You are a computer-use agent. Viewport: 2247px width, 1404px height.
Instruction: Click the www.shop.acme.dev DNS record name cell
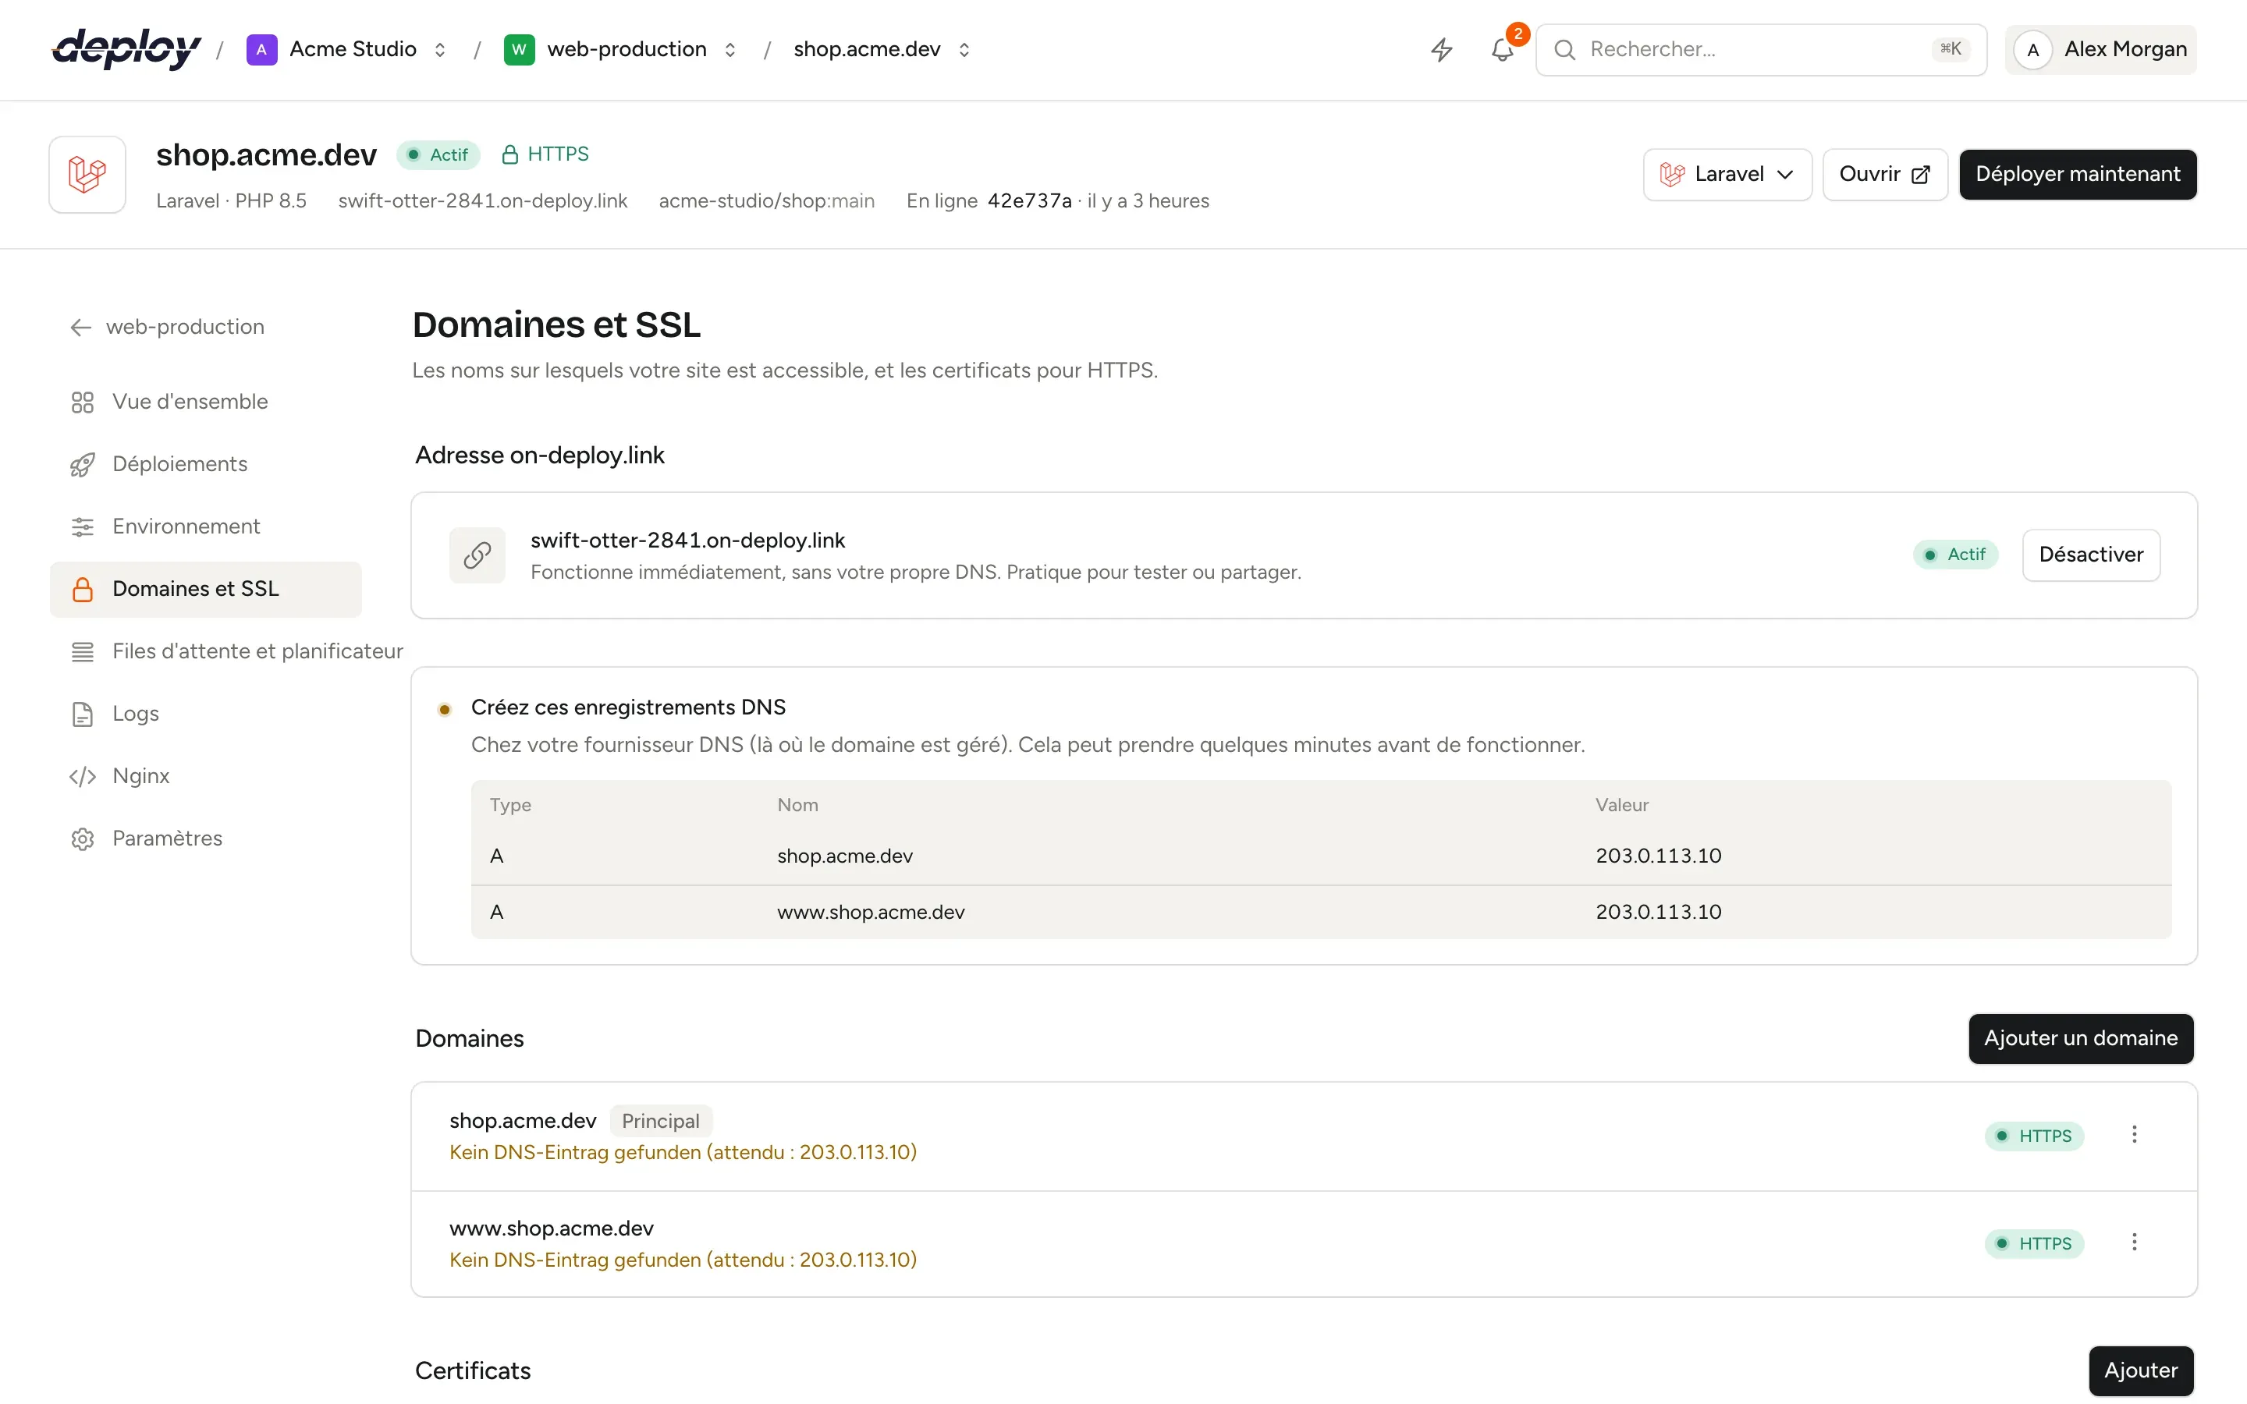tap(870, 912)
